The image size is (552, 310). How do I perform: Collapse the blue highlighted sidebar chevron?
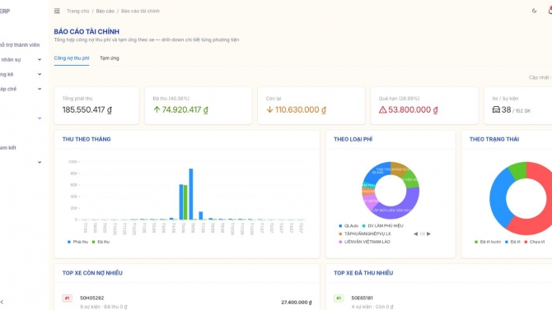[40, 118]
